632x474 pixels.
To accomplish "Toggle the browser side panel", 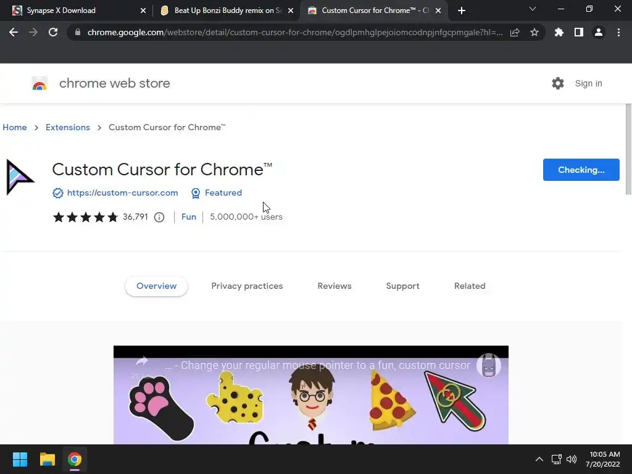I will [579, 32].
